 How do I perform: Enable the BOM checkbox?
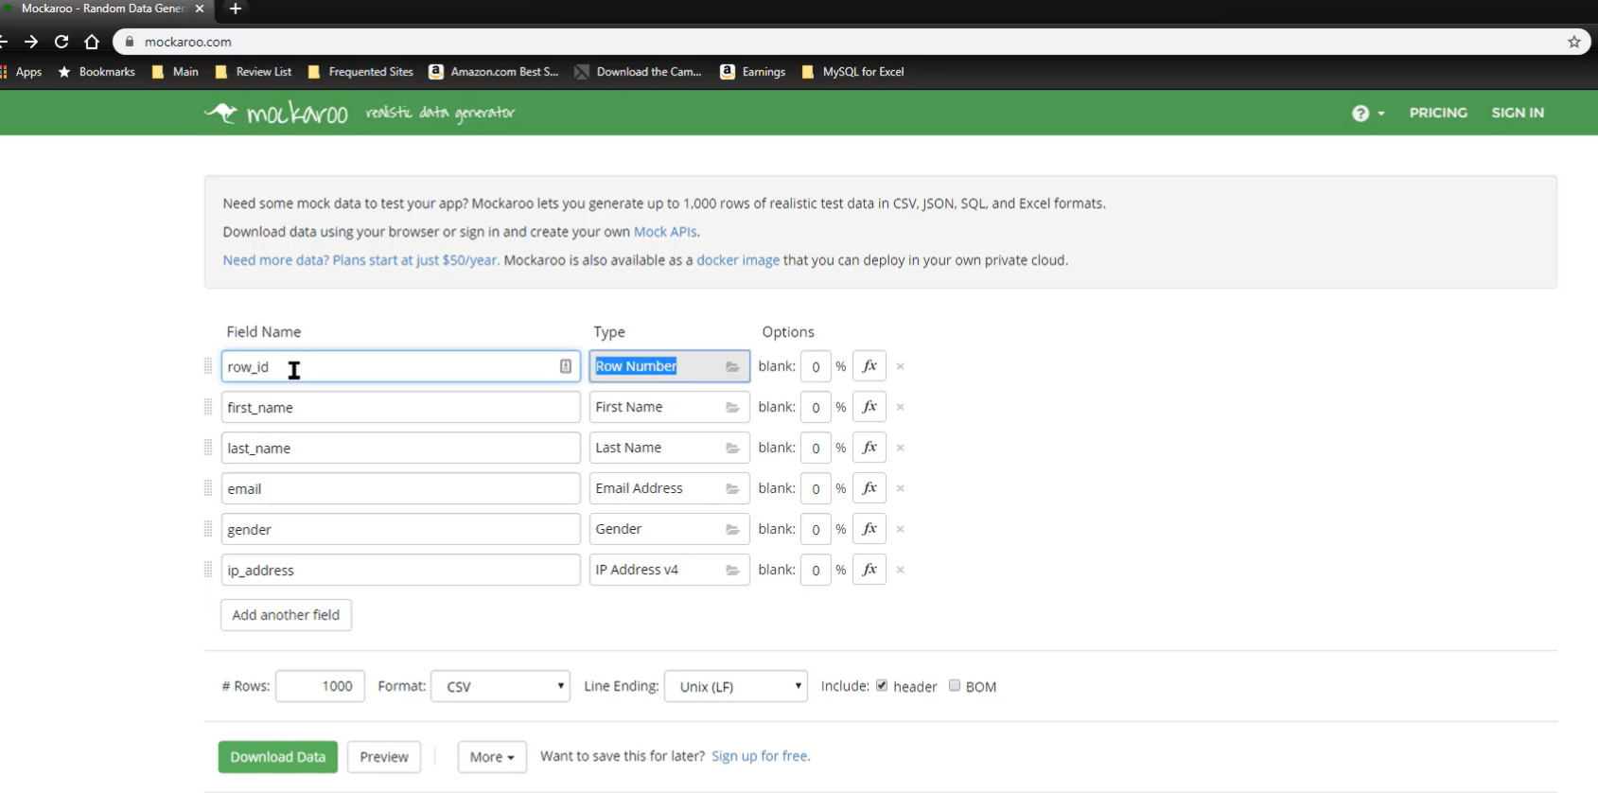click(955, 685)
